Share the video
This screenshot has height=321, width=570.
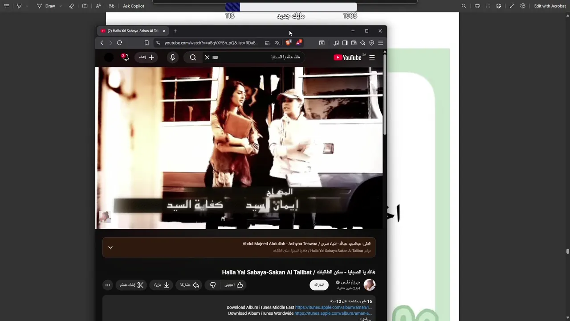189,285
